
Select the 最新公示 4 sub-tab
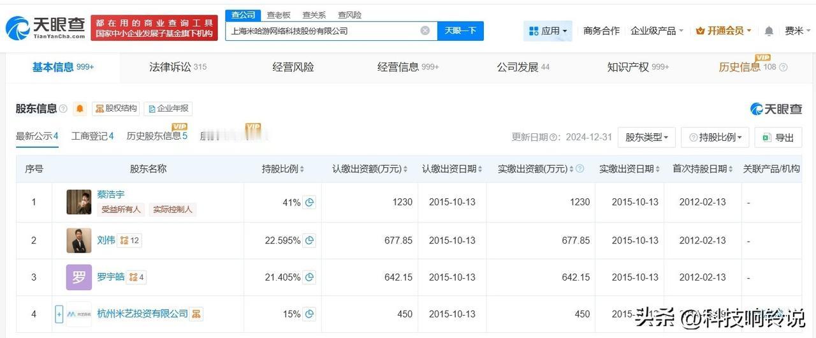coord(37,136)
